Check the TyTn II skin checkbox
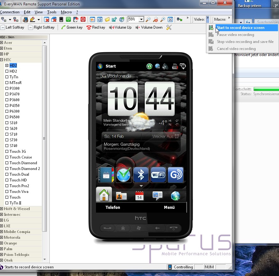 7,203
